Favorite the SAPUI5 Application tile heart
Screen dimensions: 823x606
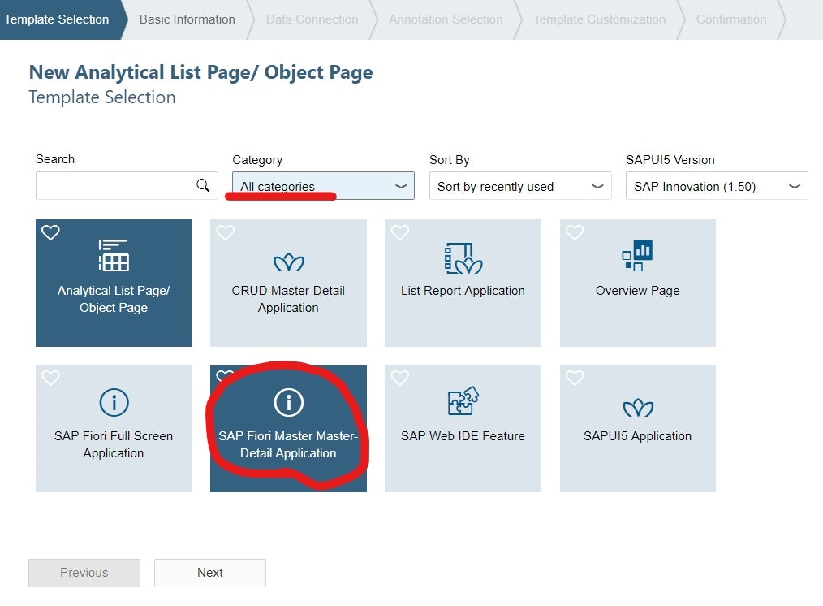click(x=575, y=378)
